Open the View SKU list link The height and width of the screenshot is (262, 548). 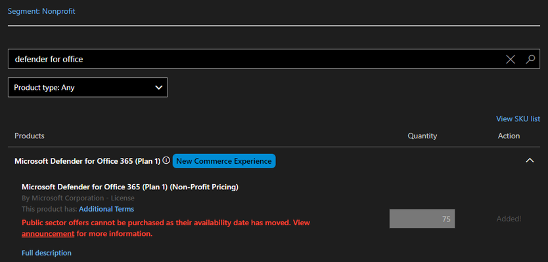click(x=518, y=119)
